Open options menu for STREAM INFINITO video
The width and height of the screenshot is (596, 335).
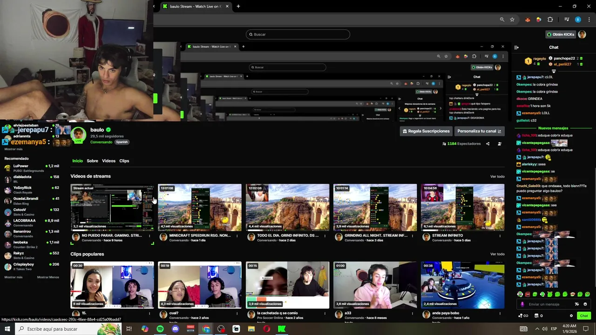500,236
